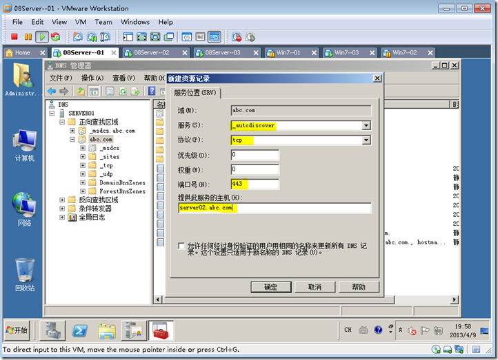Collapse the SERVER01 tree node
The height and width of the screenshot is (360, 498).
[x=52, y=113]
